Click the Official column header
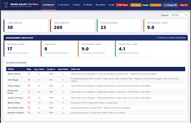The image size is (191, 123). [11, 69]
